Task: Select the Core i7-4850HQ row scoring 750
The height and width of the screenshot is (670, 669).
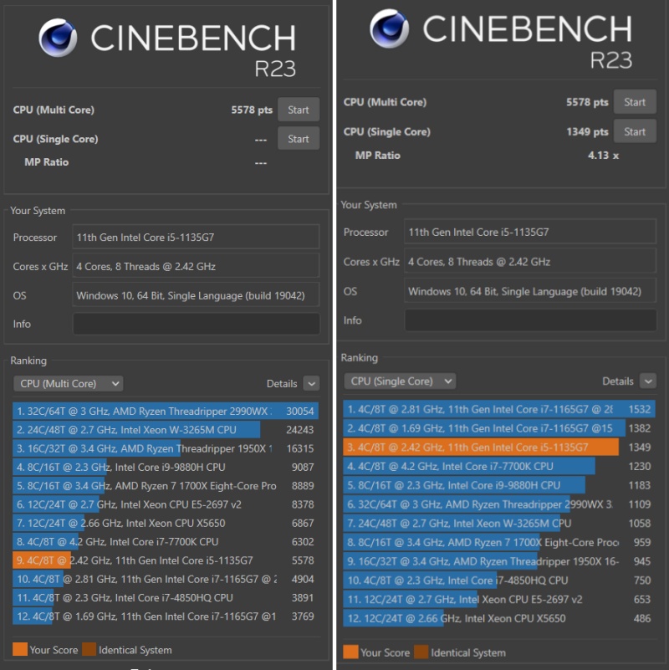Action: pyautogui.click(x=499, y=580)
